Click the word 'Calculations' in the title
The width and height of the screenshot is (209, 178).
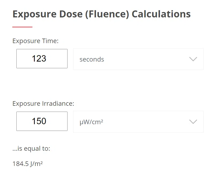tap(161, 14)
